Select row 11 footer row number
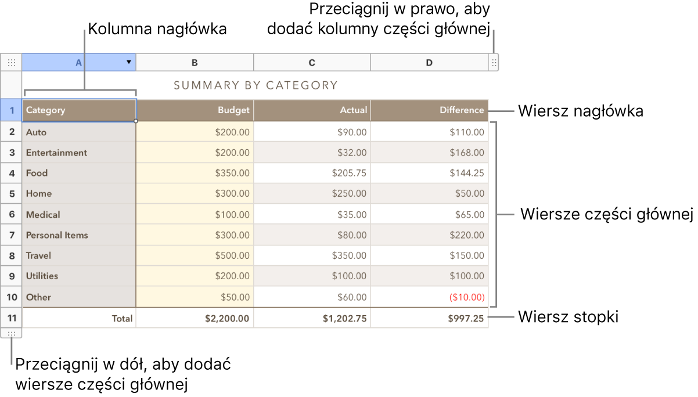The height and width of the screenshot is (397, 698). pyautogui.click(x=11, y=318)
